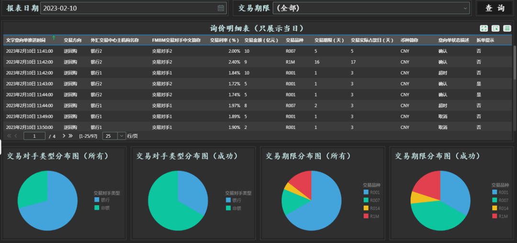
Task: Click the export icon above the table
Action: click(x=495, y=29)
